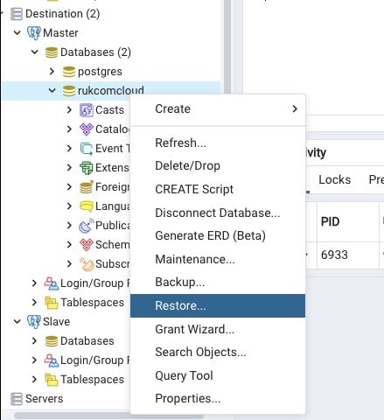Open the Create submenu
Image resolution: width=384 pixels, height=420 pixels.
tap(218, 108)
